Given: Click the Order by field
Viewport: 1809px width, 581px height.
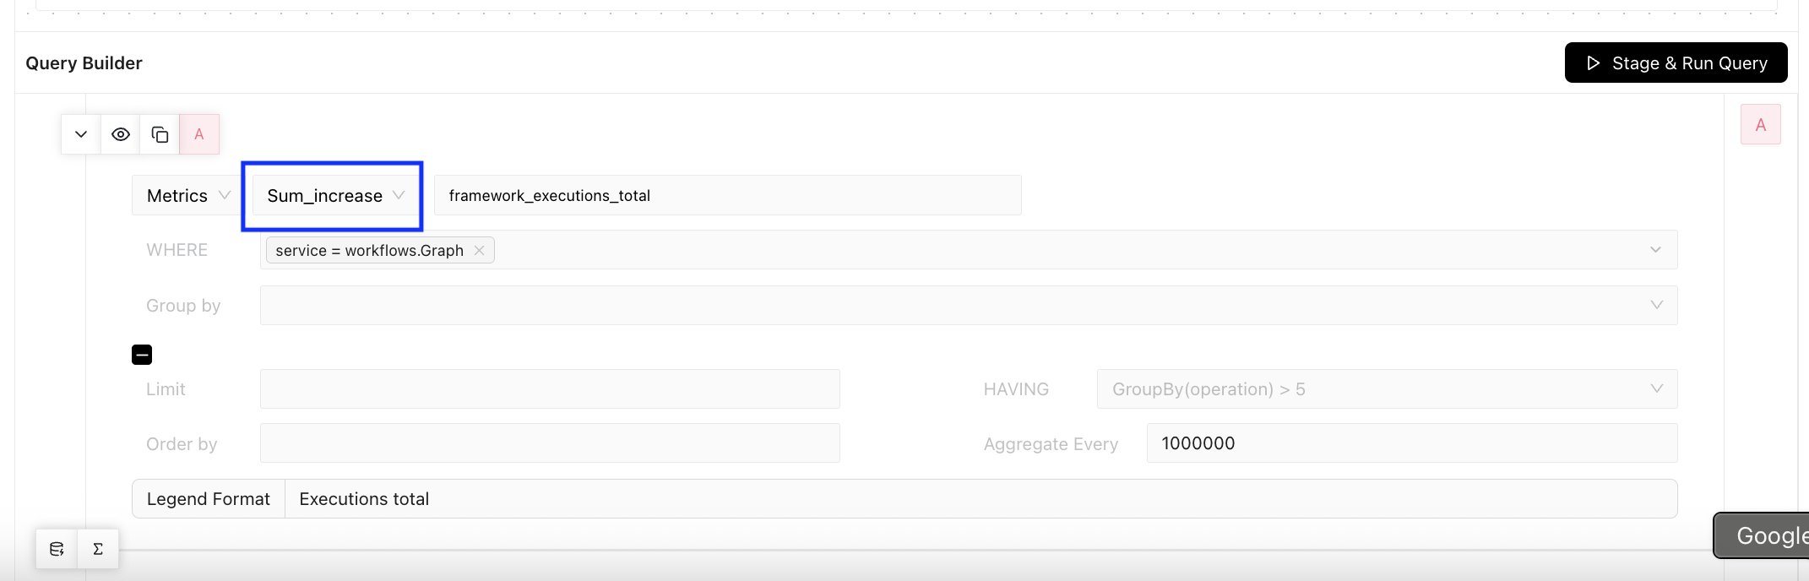Looking at the screenshot, I should pyautogui.click(x=550, y=443).
